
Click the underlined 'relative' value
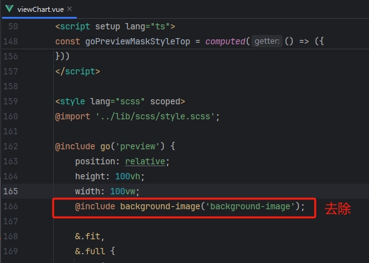(x=145, y=161)
